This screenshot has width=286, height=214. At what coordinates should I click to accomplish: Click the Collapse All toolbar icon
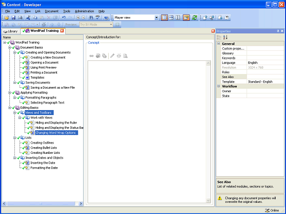(84, 18)
